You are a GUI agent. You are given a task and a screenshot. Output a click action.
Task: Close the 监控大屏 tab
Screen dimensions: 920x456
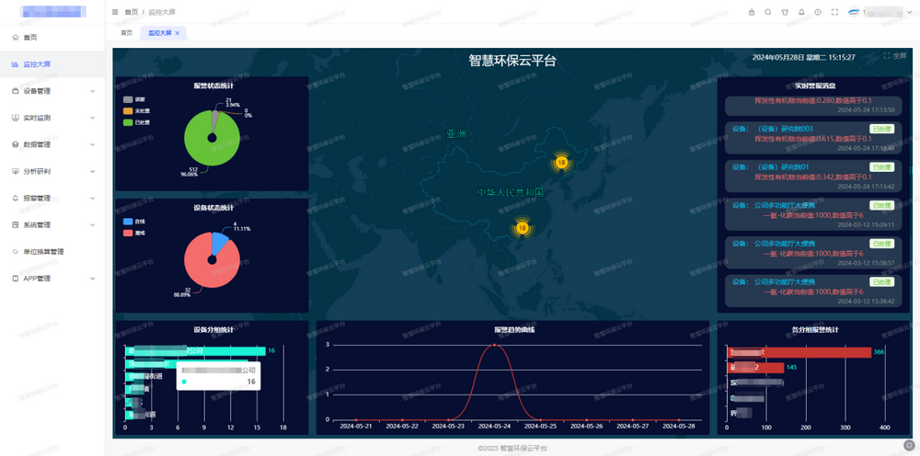[177, 32]
